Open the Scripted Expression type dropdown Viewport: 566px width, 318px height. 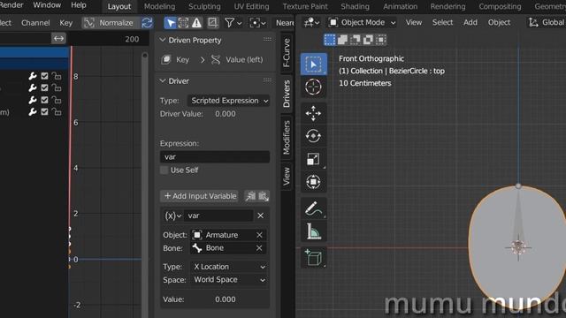click(x=228, y=101)
